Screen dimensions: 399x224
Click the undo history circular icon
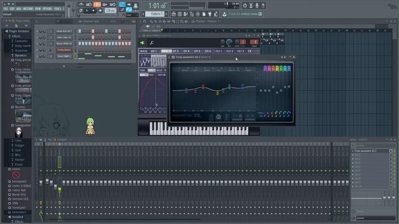pyautogui.click(x=245, y=6)
